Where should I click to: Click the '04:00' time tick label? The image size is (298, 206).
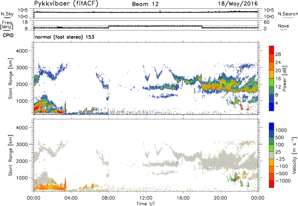71,198
